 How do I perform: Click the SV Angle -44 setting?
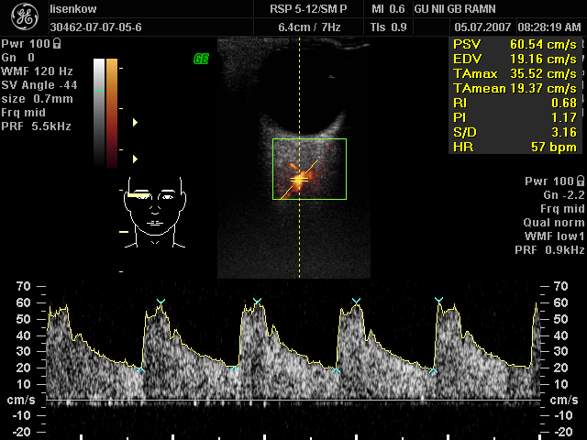(39, 85)
